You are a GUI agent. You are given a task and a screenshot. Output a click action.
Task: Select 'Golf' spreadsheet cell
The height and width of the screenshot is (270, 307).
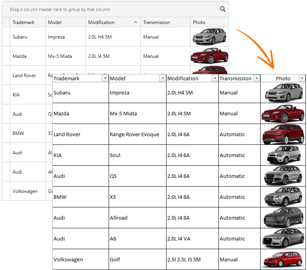137,259
